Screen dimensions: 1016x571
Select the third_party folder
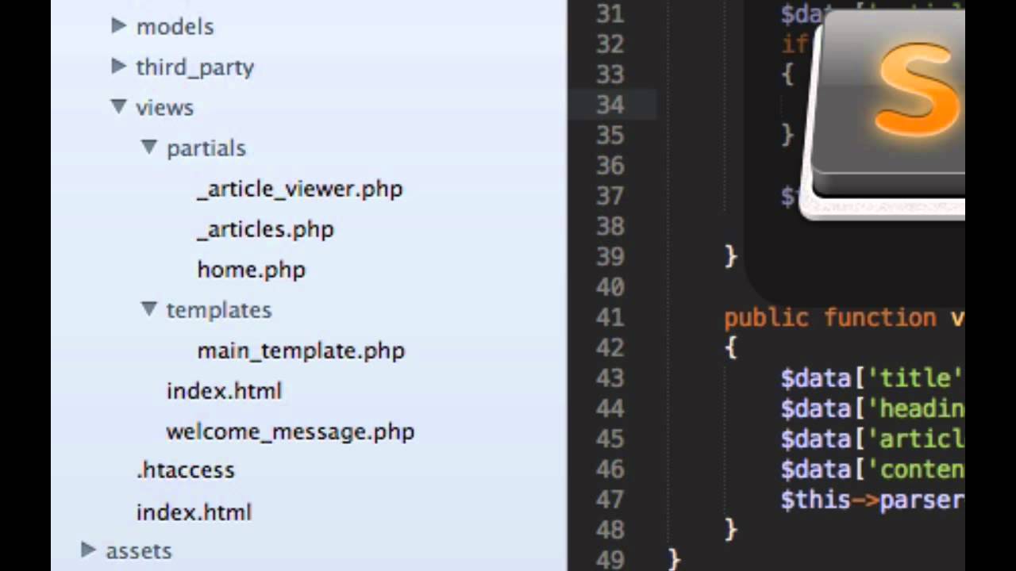coord(194,67)
